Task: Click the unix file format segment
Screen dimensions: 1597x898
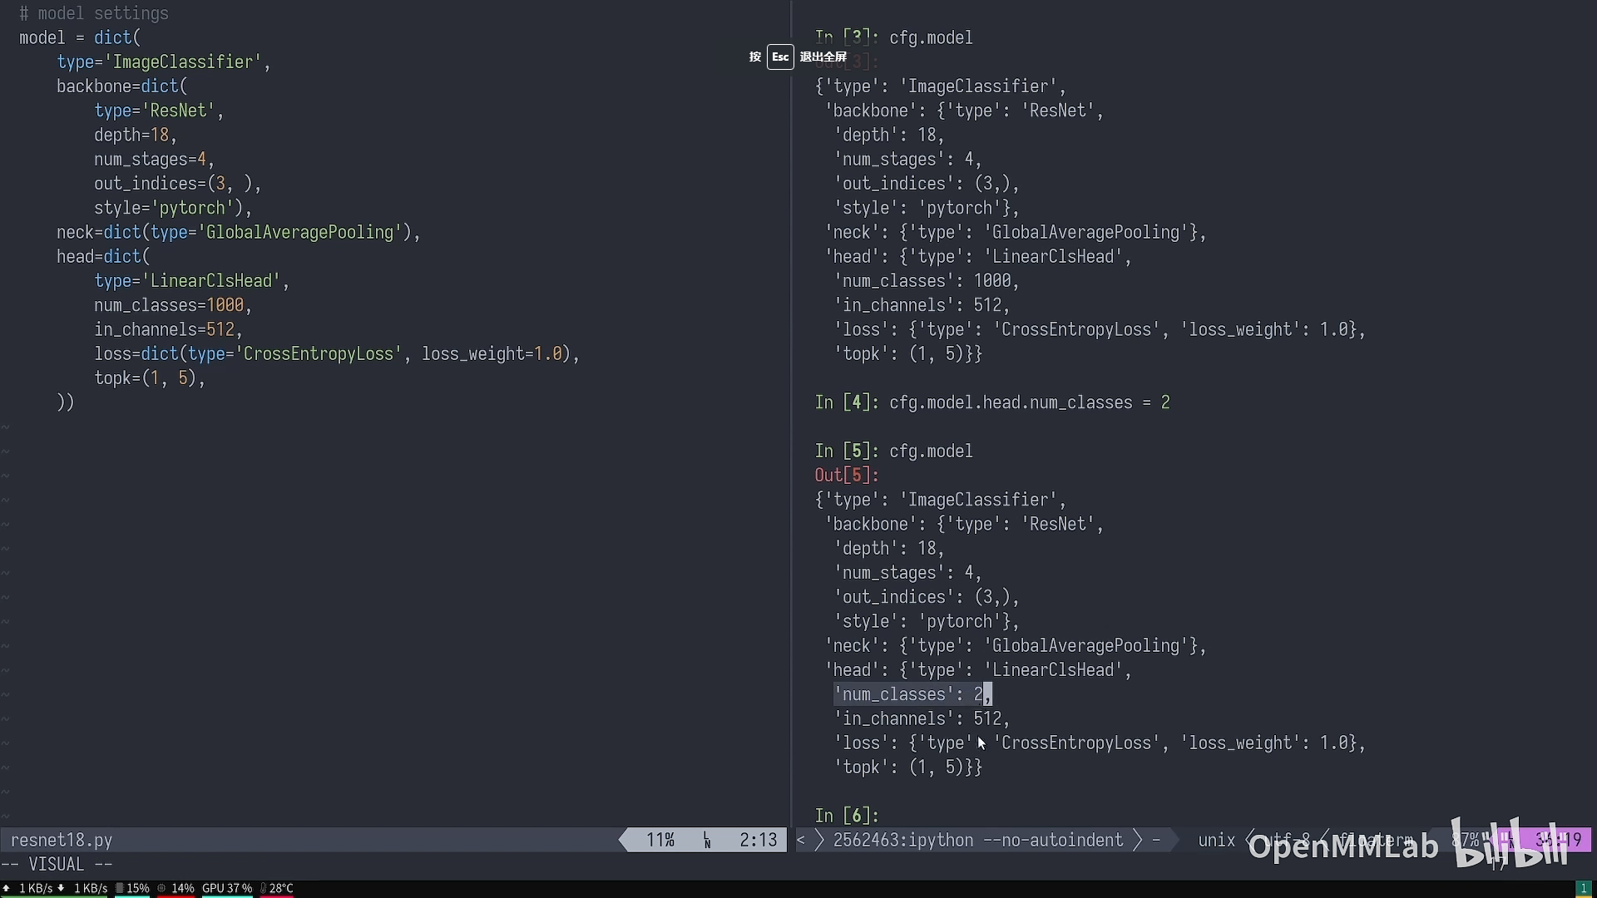Action: click(x=1216, y=841)
